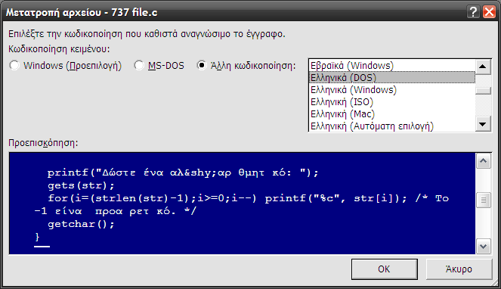The image size is (501, 289).
Task: Click inside the blue preview text area
Action: [243, 204]
